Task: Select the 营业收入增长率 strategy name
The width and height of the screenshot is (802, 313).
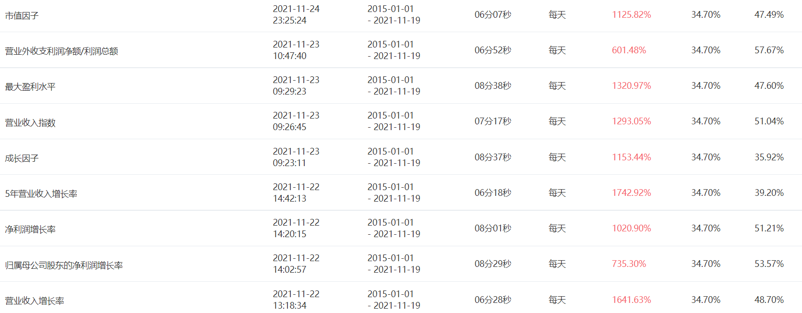Action: coord(35,301)
